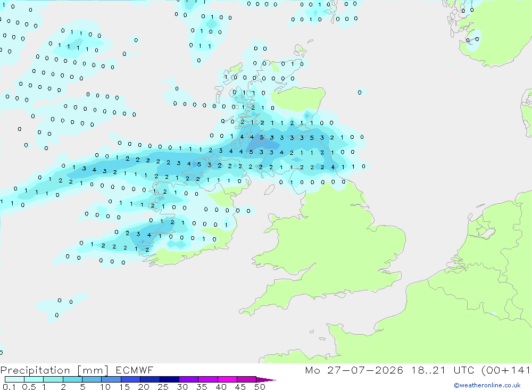The height and width of the screenshot is (390, 532).
Task: Select the Precipitation [mm] title label
Action: tap(54, 370)
